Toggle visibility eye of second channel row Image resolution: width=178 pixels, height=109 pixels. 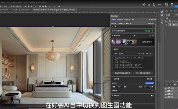pos(166,91)
